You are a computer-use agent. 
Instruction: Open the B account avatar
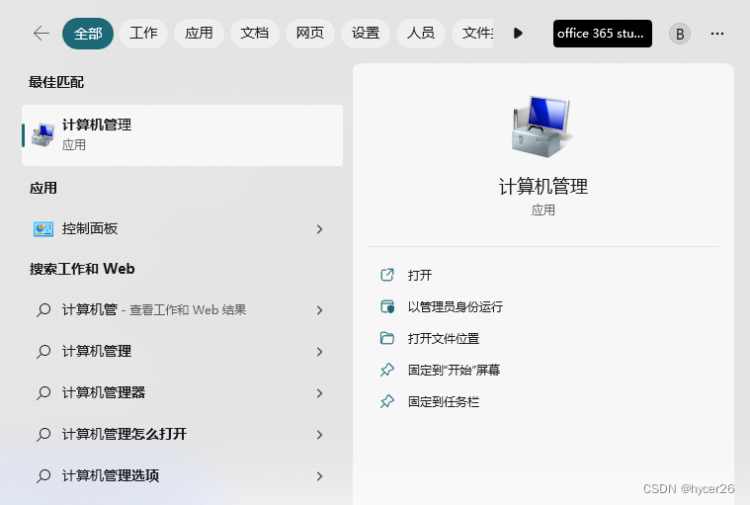[679, 34]
